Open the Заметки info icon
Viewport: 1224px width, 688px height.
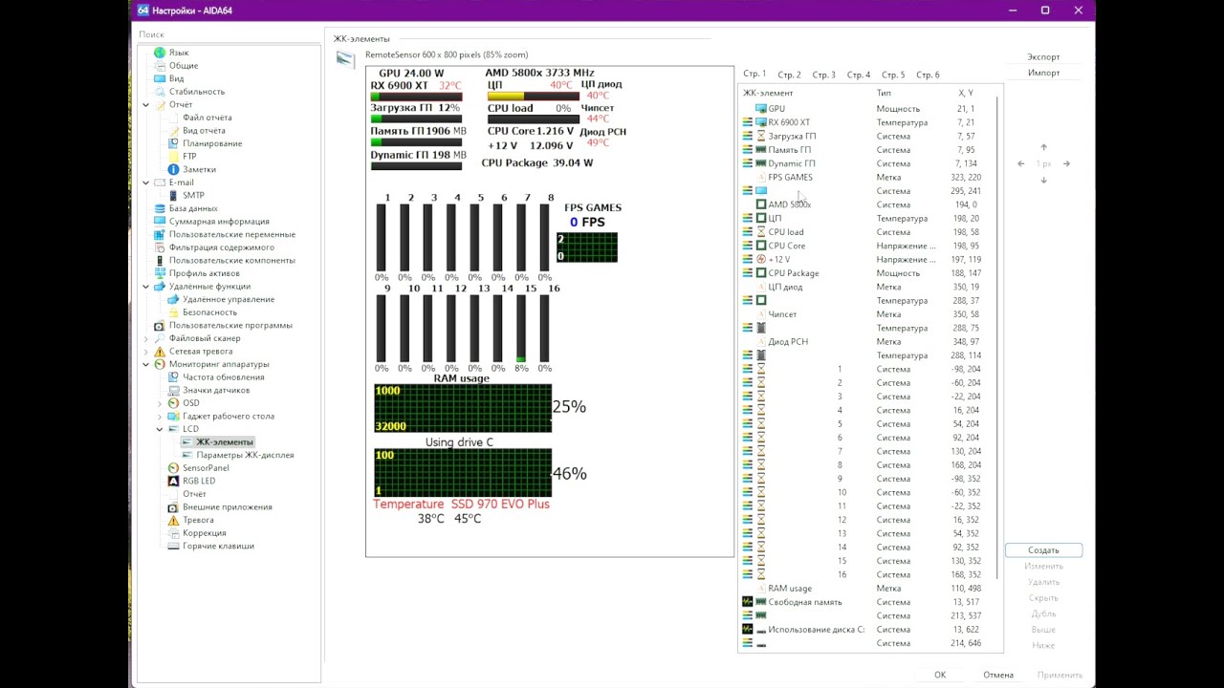tap(173, 169)
